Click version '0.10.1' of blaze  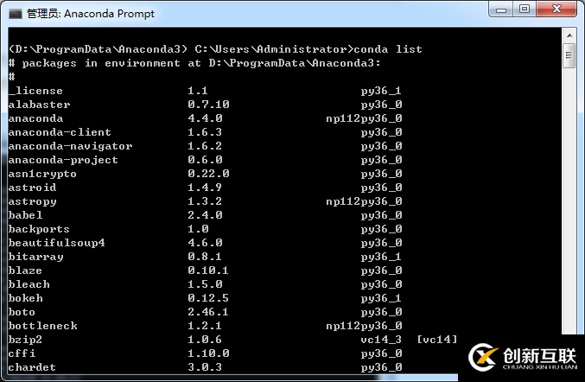[x=207, y=271]
